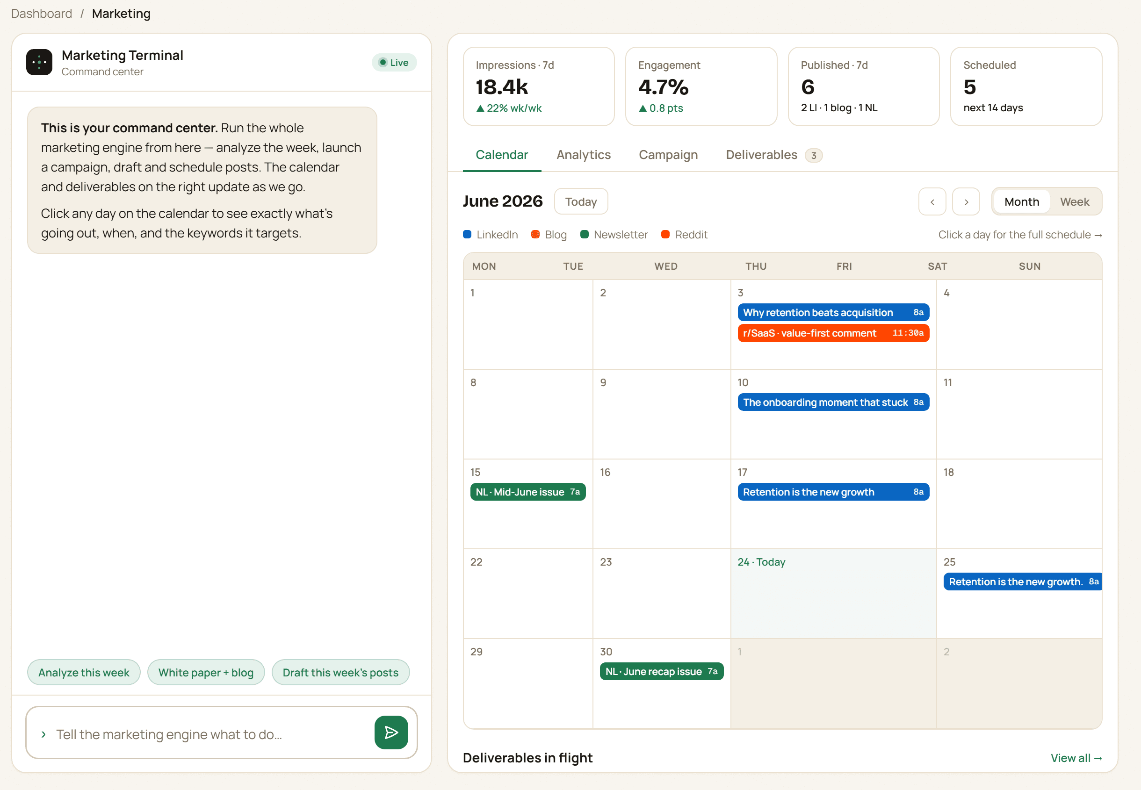The image size is (1141, 790).
Task: Open the Calendar tab
Action: (x=501, y=155)
